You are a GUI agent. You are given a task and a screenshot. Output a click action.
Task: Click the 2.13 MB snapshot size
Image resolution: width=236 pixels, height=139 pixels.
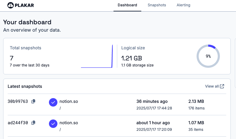196,101
